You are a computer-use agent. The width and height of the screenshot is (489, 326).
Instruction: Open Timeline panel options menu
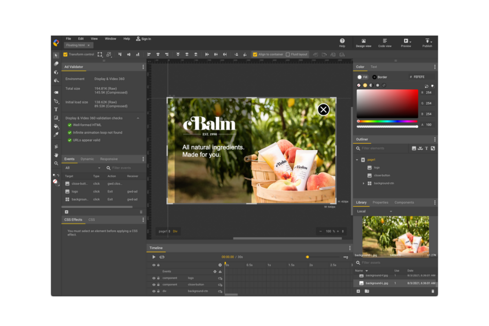pyautogui.click(x=350, y=248)
